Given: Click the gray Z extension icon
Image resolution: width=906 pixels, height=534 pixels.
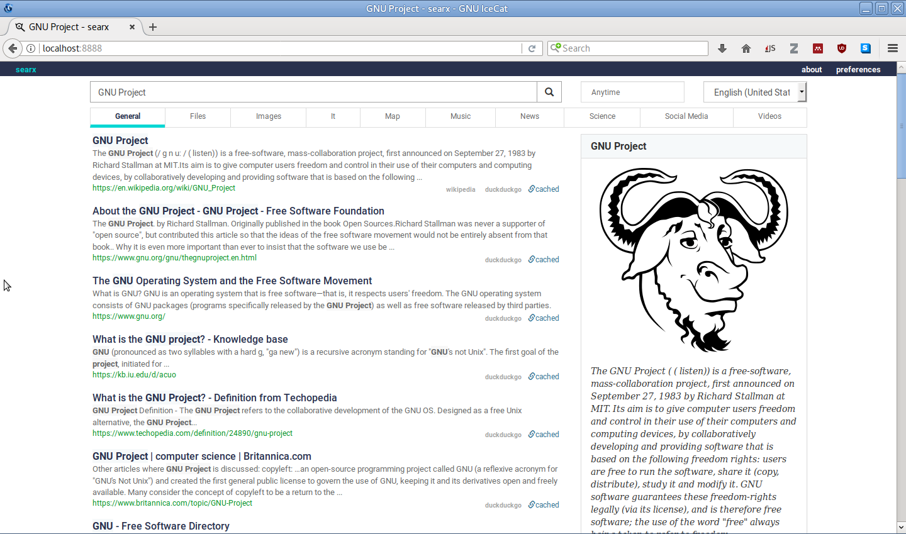Looking at the screenshot, I should [794, 48].
